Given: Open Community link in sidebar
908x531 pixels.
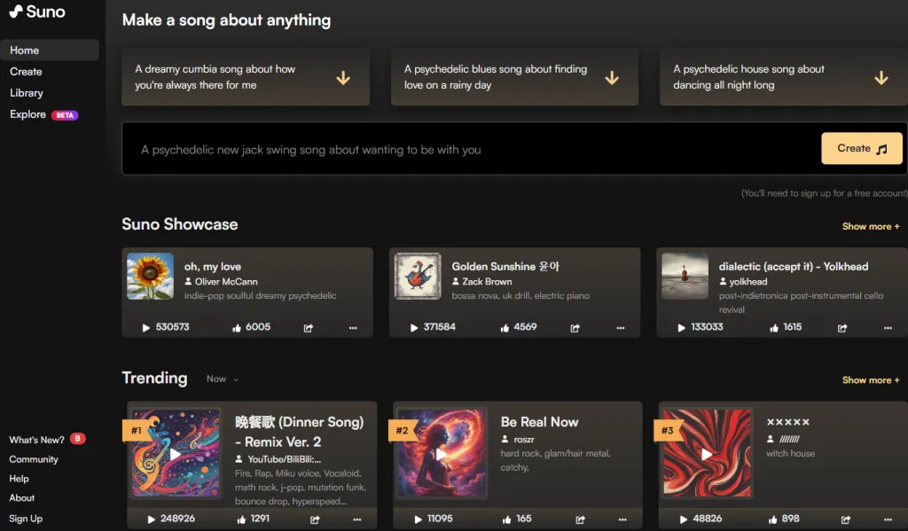Looking at the screenshot, I should tap(34, 459).
